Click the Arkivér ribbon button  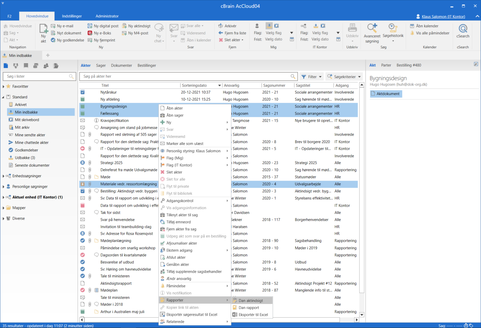[x=227, y=26]
